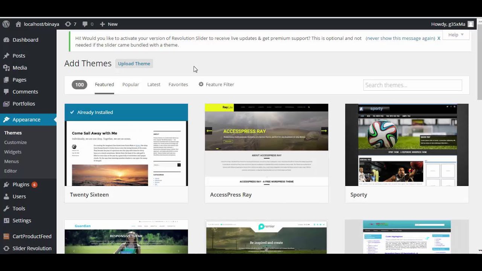Screen dimensions: 482x271
Task: Click the Upload Theme button
Action: pyautogui.click(x=134, y=64)
